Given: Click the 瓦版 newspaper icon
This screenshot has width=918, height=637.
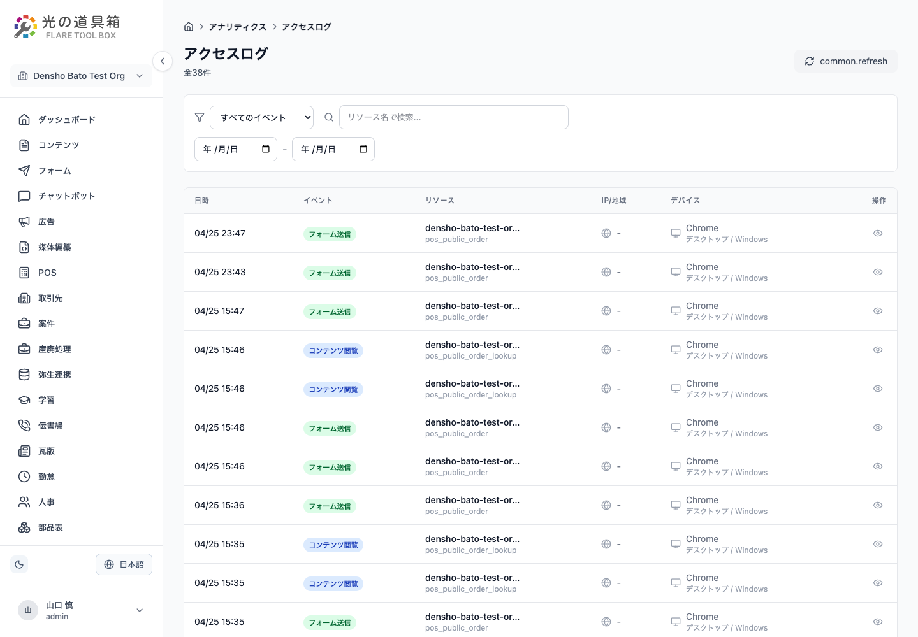Looking at the screenshot, I should pyautogui.click(x=24, y=451).
